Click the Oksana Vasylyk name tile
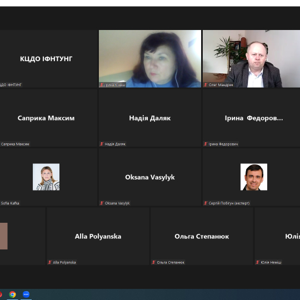Screen dimensions: 300x300 click(x=150, y=177)
